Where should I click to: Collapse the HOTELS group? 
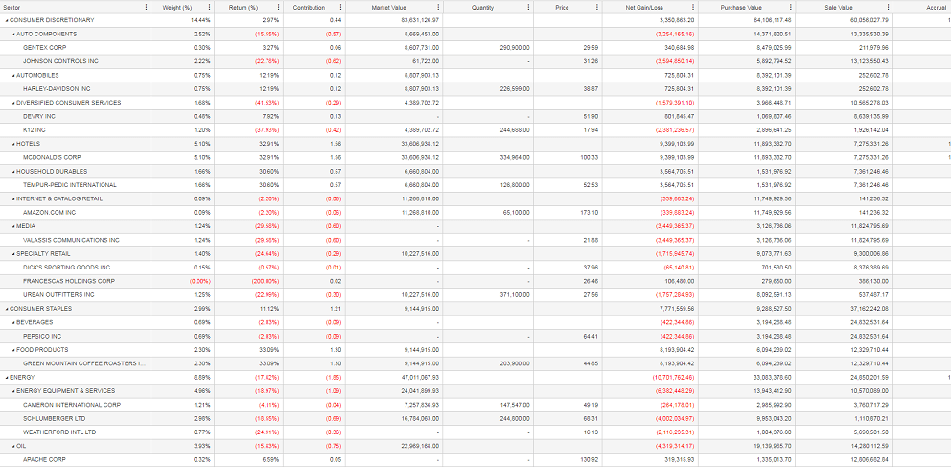coord(13,145)
